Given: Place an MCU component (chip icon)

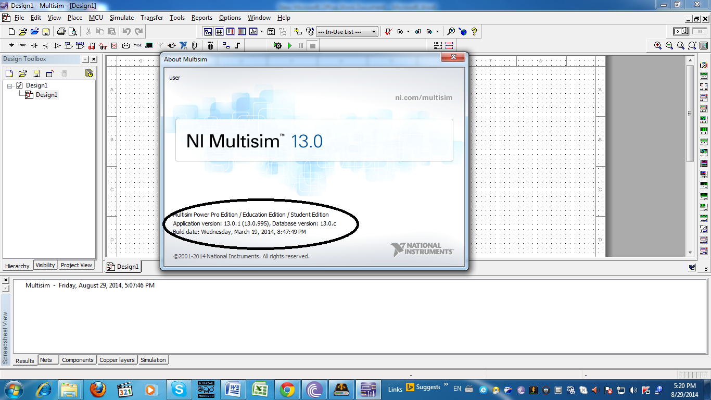Looking at the screenshot, I should (210, 46).
